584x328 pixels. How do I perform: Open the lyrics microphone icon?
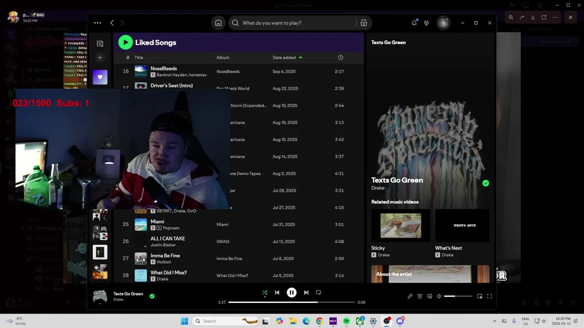pos(410,296)
